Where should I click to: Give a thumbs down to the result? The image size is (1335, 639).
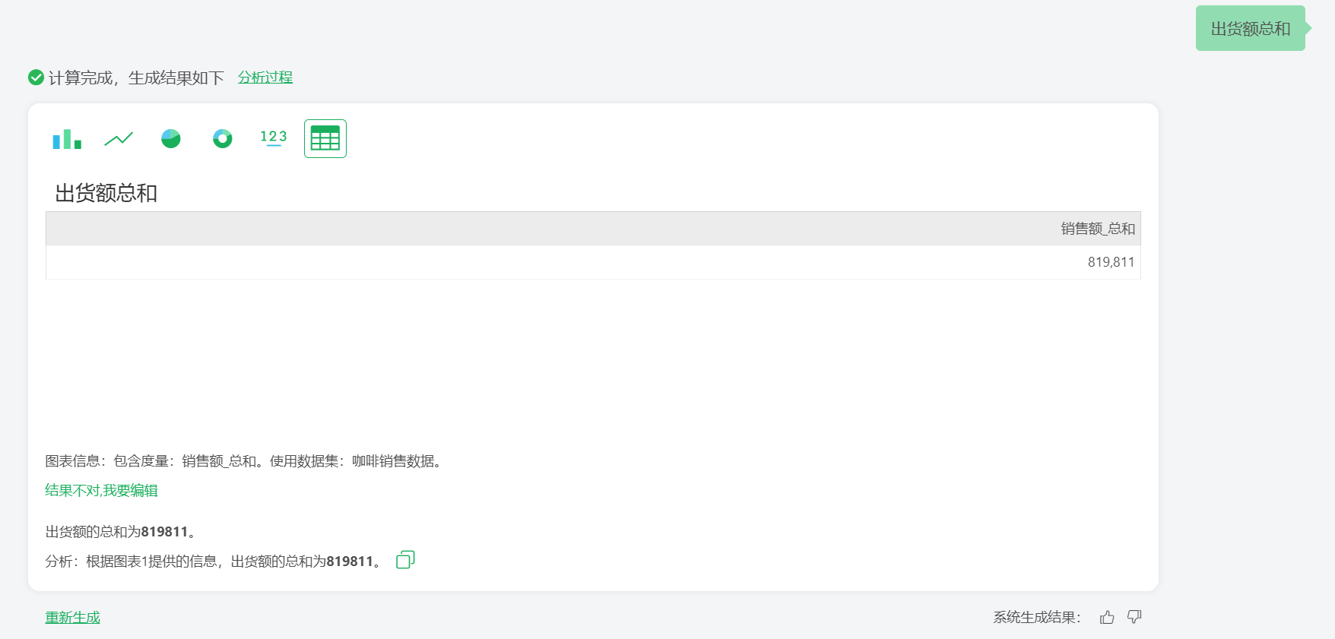(x=1134, y=617)
